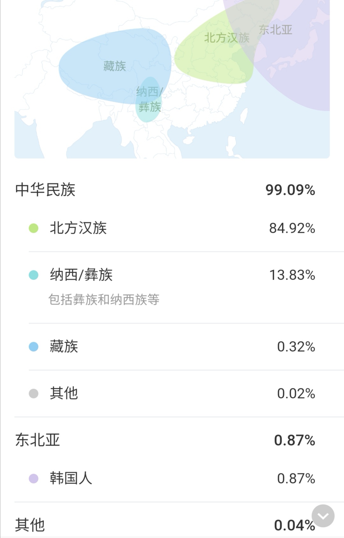Open the 北方汉族 84.92% row
344x538 pixels.
[172, 228]
